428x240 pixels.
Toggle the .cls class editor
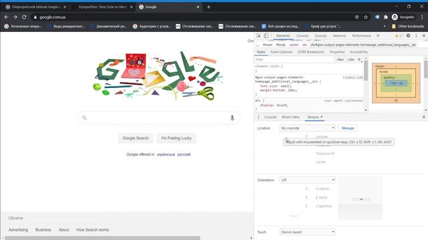350,59
